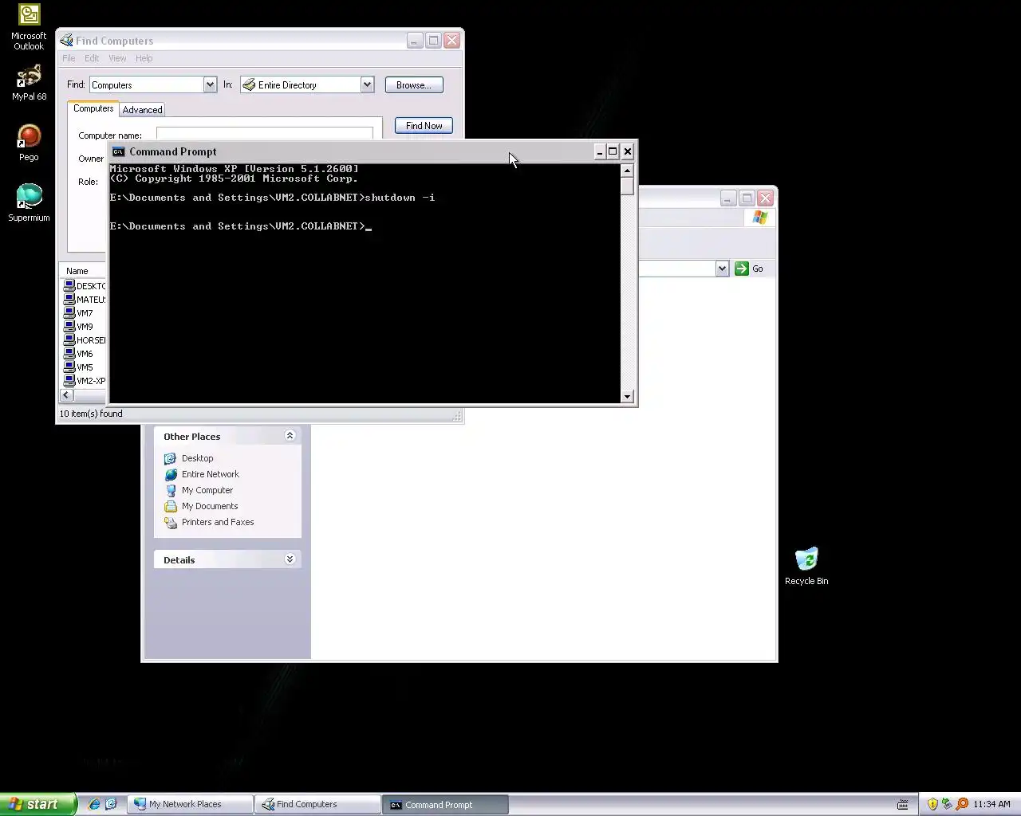
Task: Click the Find Now button
Action: pos(424,125)
